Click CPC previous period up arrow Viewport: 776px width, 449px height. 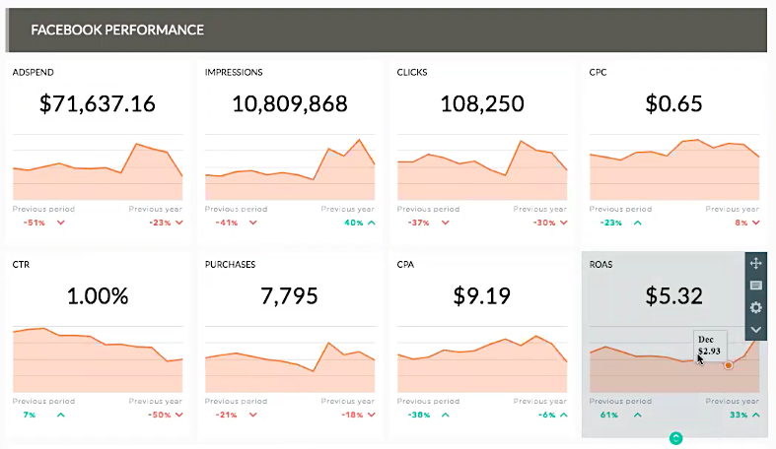[638, 223]
